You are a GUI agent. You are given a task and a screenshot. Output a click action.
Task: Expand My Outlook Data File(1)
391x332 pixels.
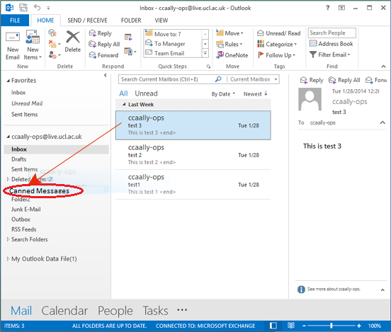(8, 258)
